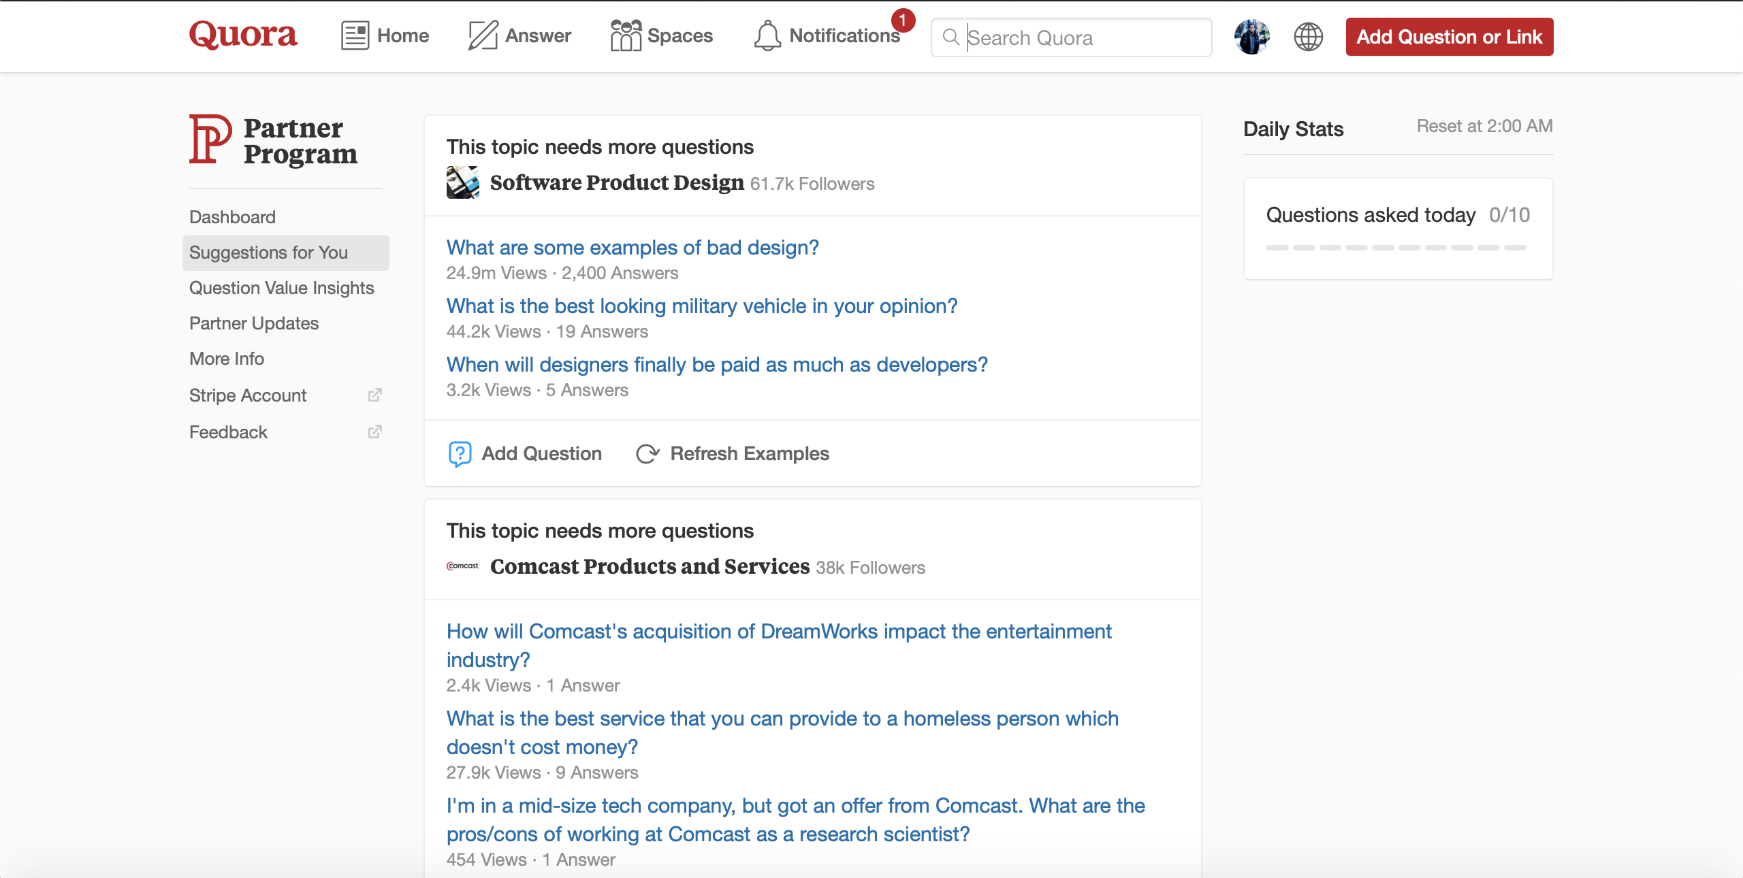Open Partner Updates in sidebar
Viewport: 1743px width, 878px height.
(253, 323)
